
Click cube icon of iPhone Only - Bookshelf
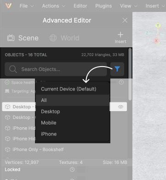[7, 149]
